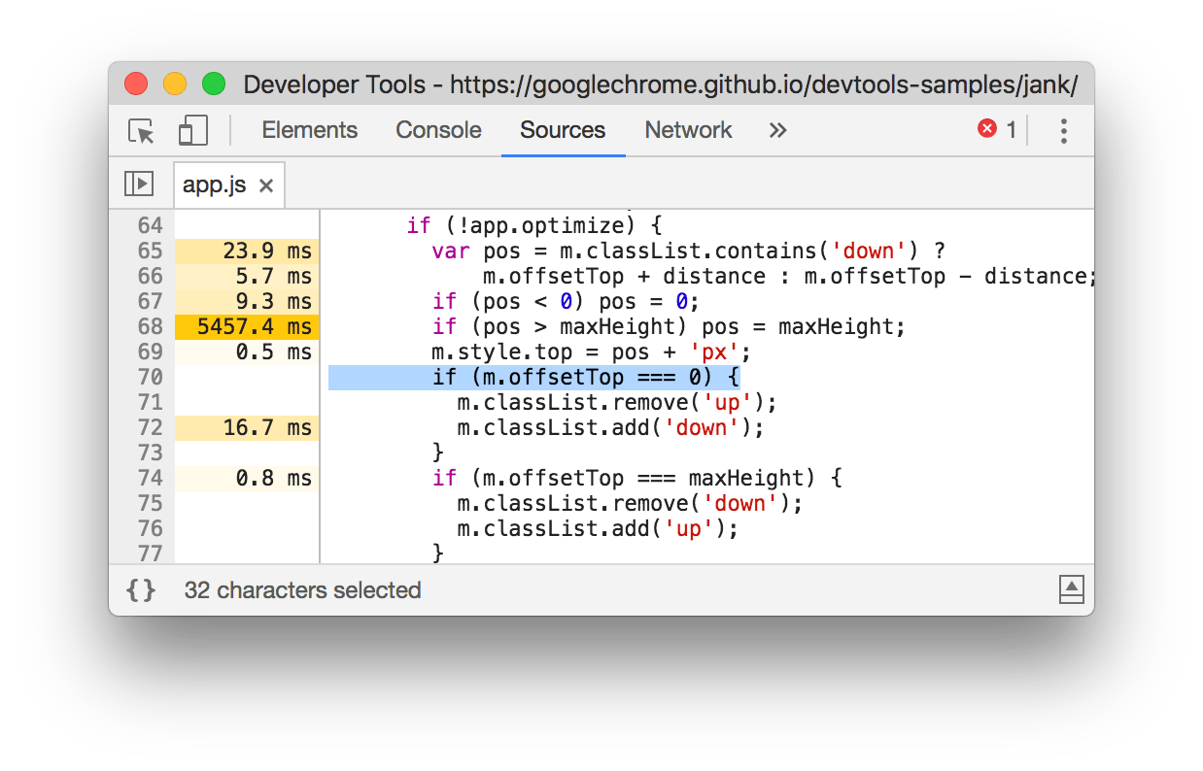Select the highlighted offsetTop condition on line 70
The width and height of the screenshot is (1203, 771).
tap(534, 377)
